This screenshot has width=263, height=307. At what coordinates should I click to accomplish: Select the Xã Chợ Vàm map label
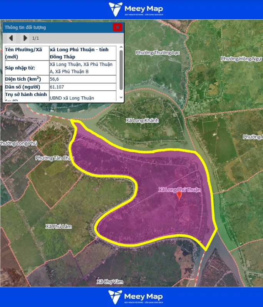(110, 282)
